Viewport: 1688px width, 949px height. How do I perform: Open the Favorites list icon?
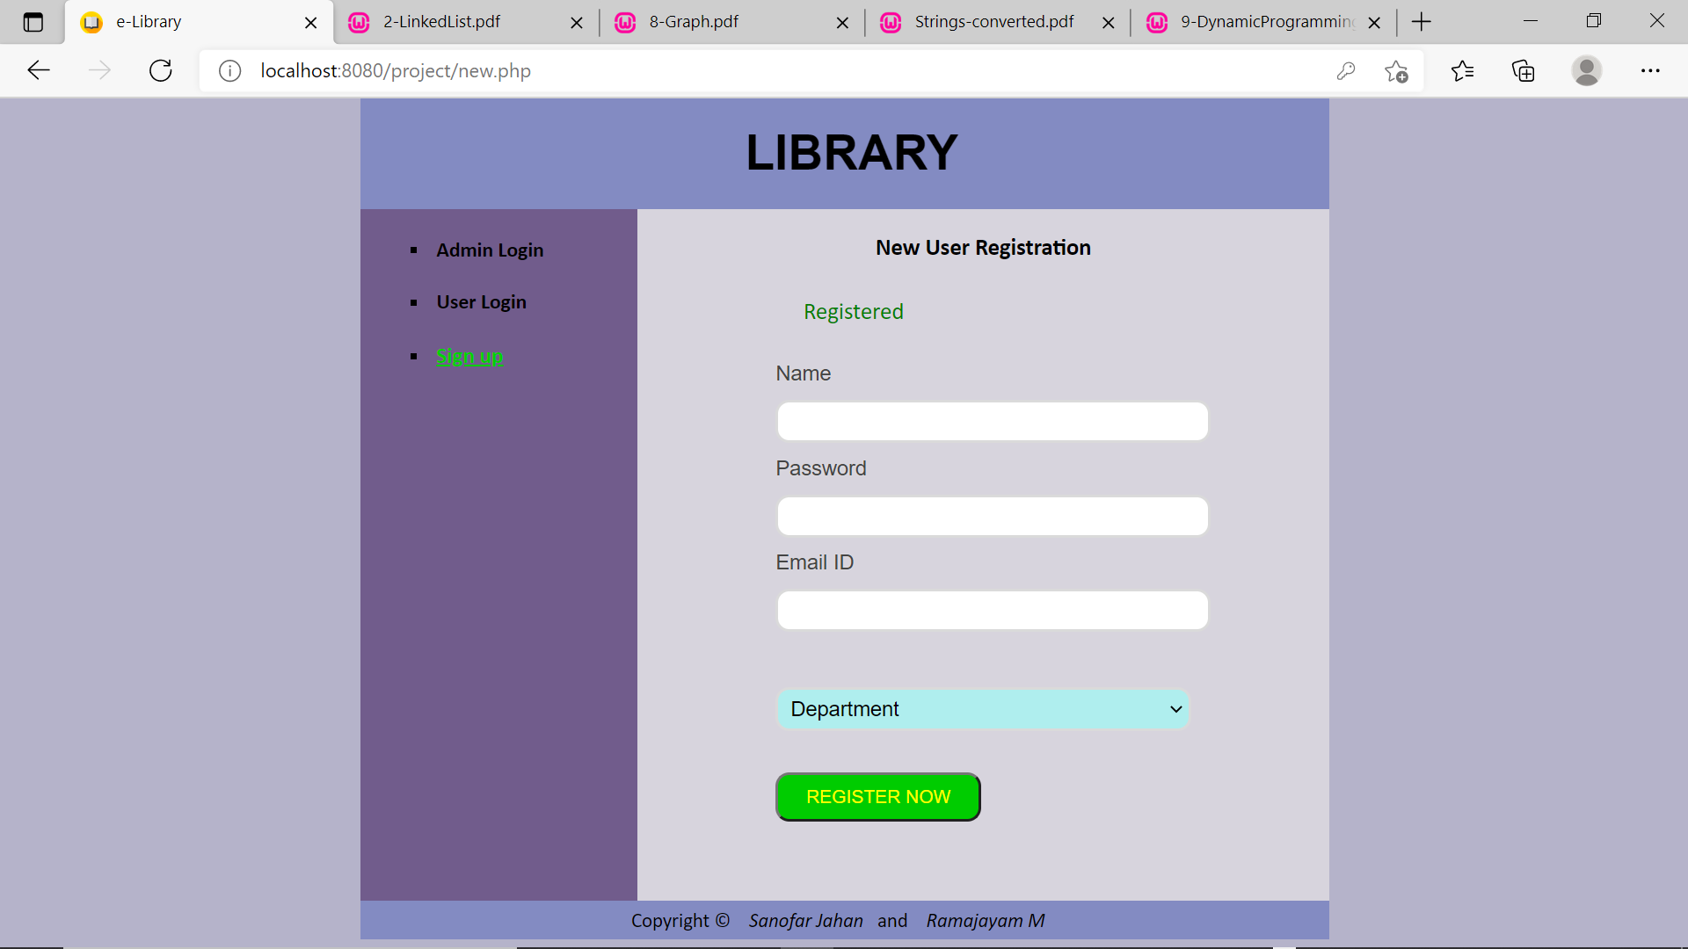click(1462, 70)
